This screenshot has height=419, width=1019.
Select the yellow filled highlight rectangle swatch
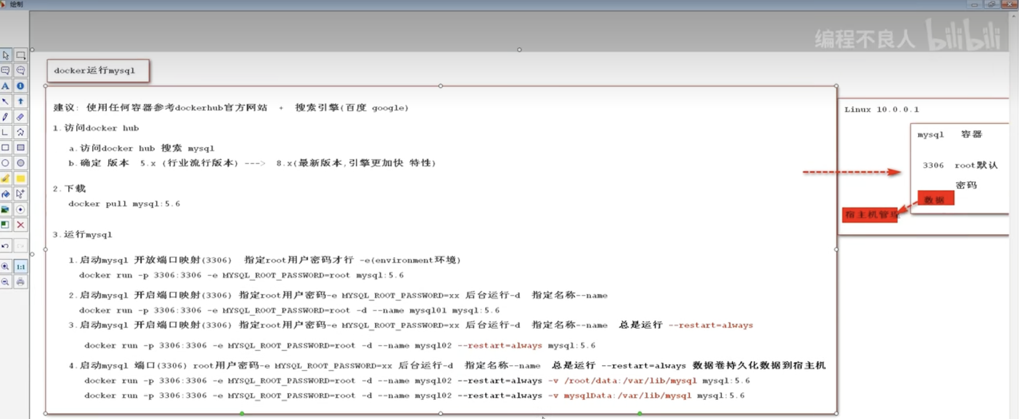(21, 179)
